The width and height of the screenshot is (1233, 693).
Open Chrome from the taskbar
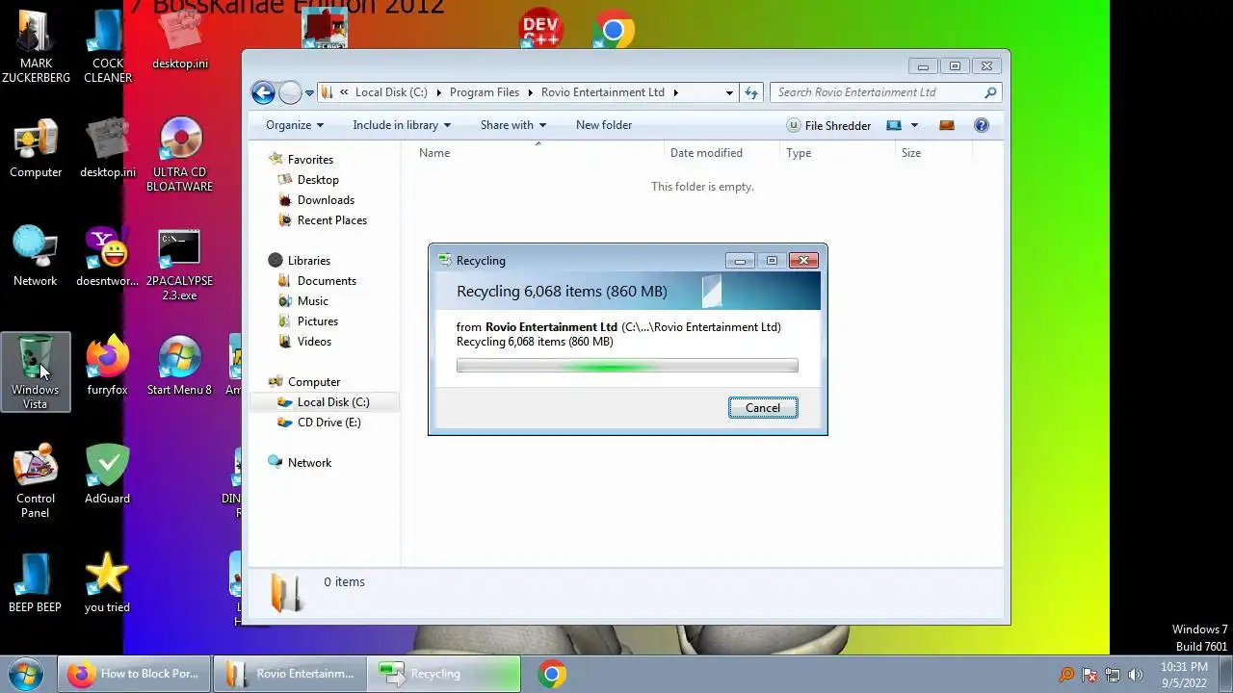(552, 674)
